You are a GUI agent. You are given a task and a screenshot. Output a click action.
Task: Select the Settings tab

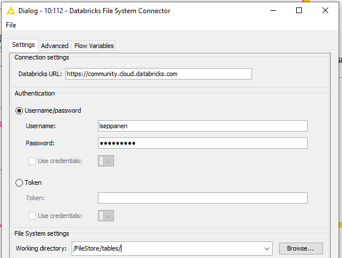coord(23,45)
